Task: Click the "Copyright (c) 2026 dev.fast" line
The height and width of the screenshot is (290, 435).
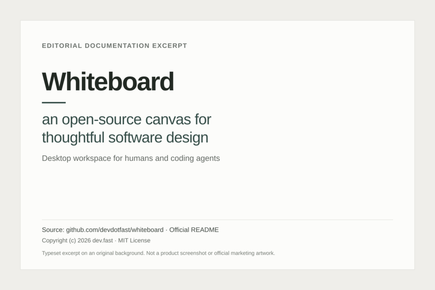Action: tap(96, 240)
